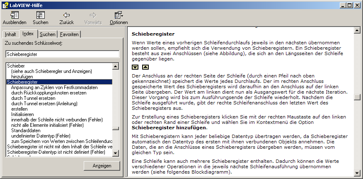Select 'zum Speichern von Werten zwischen Schleifendurc' entry

pyautogui.click(x=62, y=141)
